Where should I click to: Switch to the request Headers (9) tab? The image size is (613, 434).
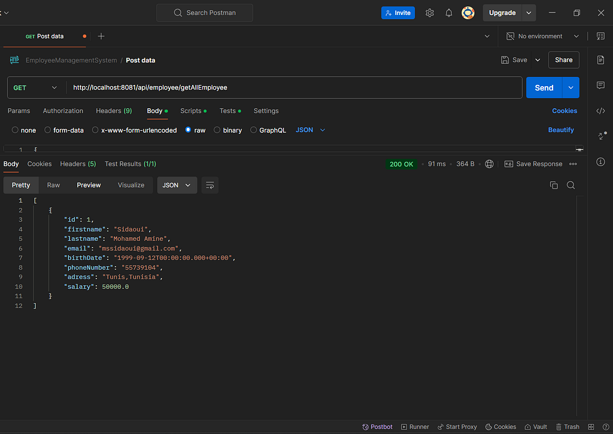[114, 111]
